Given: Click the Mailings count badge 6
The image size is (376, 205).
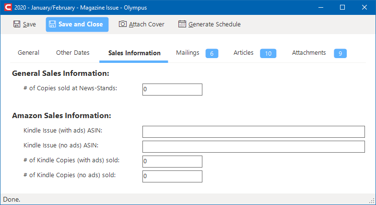Looking at the screenshot, I should coord(212,53).
